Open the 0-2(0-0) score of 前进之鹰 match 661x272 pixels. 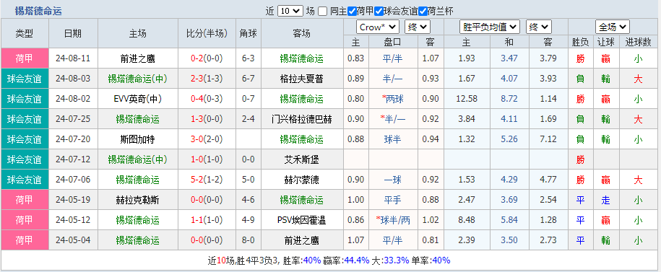[x=207, y=58]
